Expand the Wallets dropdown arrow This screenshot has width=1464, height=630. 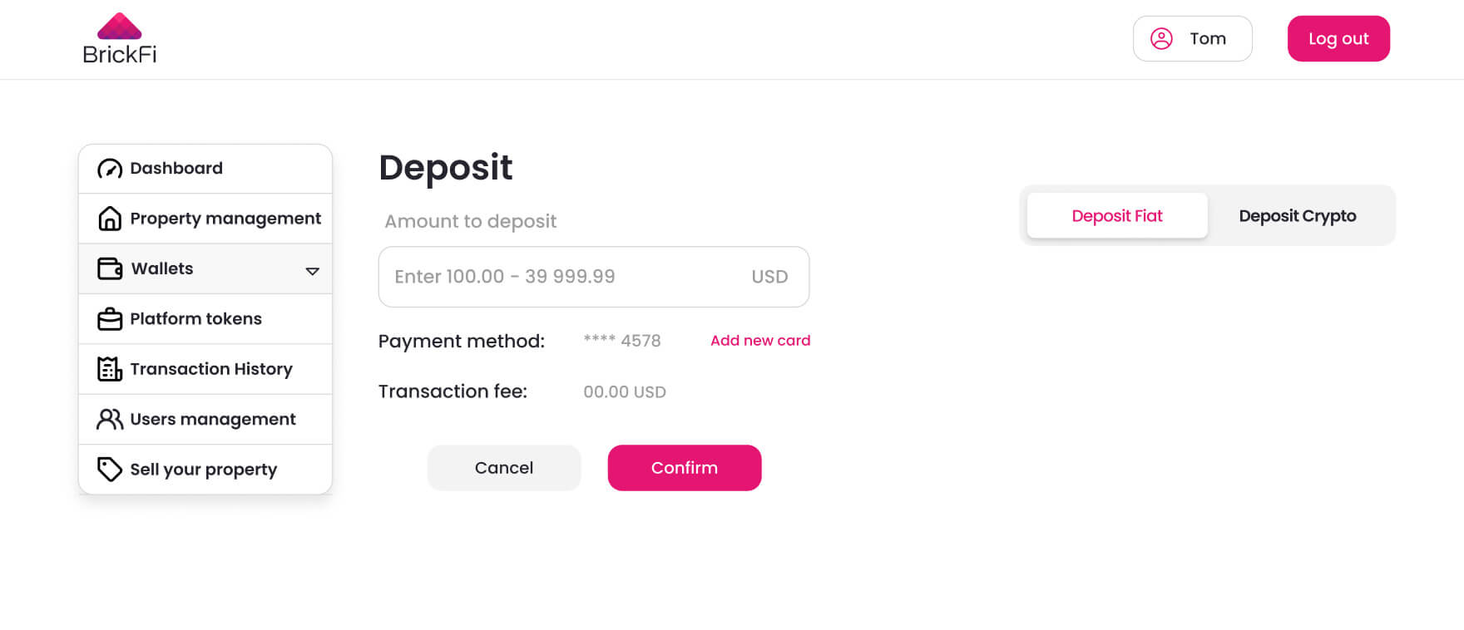click(x=313, y=271)
